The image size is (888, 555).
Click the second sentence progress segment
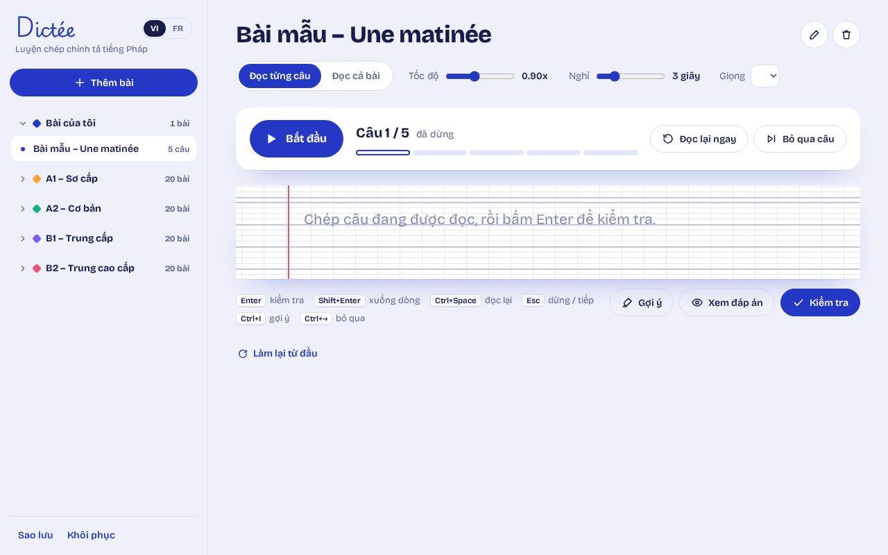tap(440, 153)
